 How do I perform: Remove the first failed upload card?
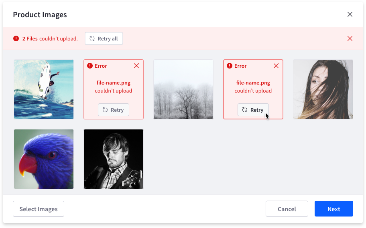tap(136, 66)
